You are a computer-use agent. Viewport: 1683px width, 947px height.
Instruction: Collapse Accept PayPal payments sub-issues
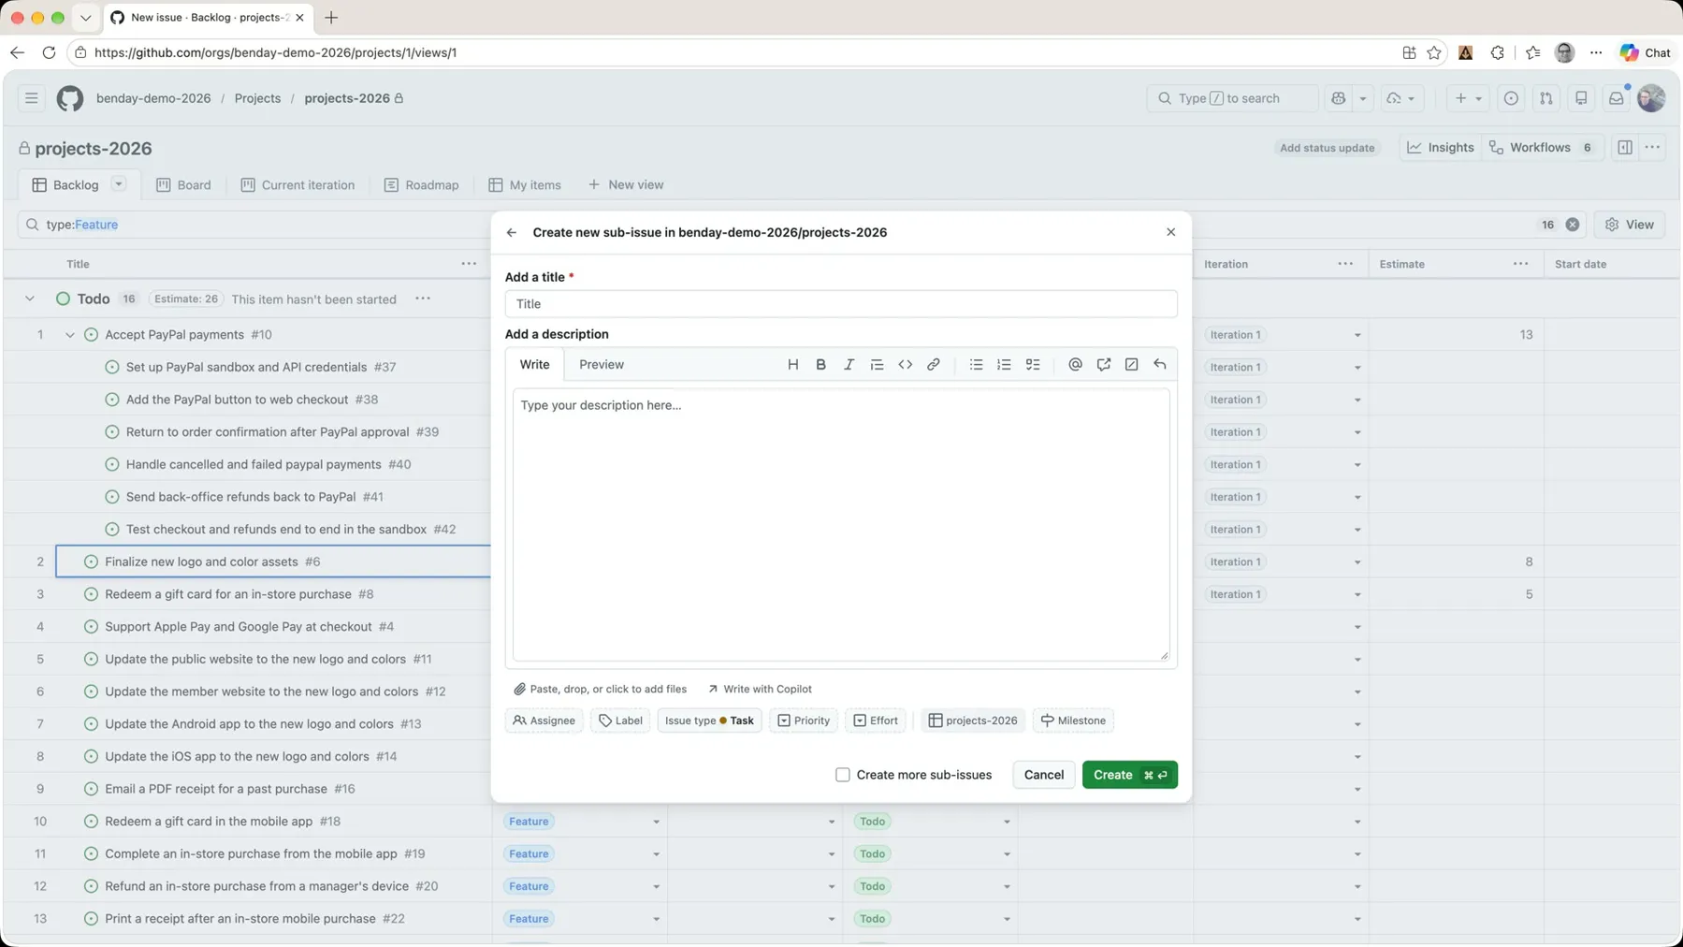click(70, 335)
